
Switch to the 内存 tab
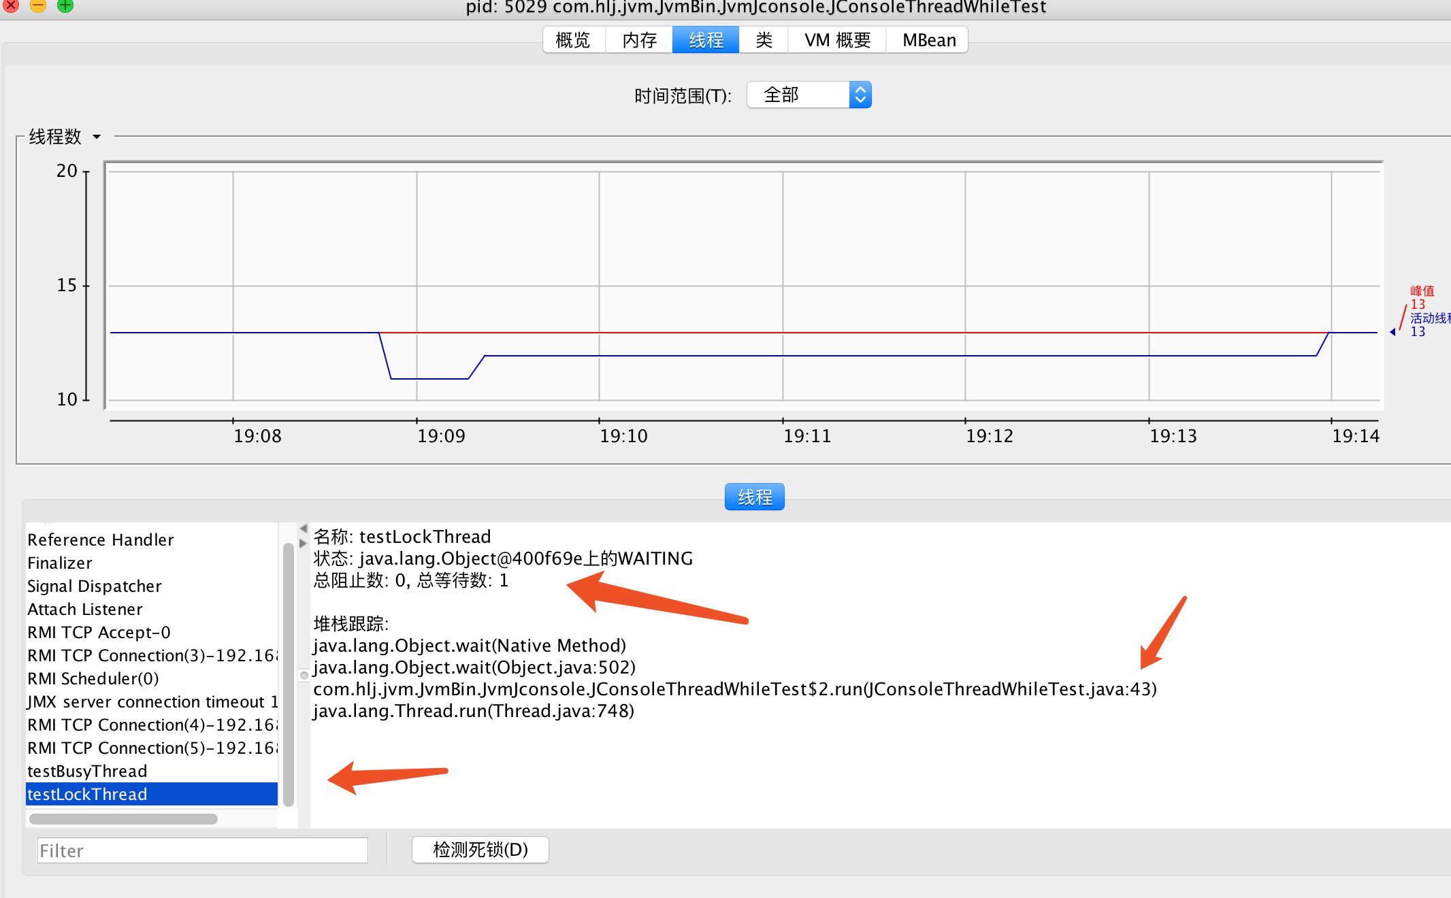click(x=640, y=40)
